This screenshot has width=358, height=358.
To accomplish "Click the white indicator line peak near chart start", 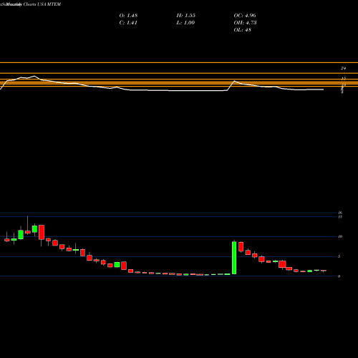I will click(34, 76).
